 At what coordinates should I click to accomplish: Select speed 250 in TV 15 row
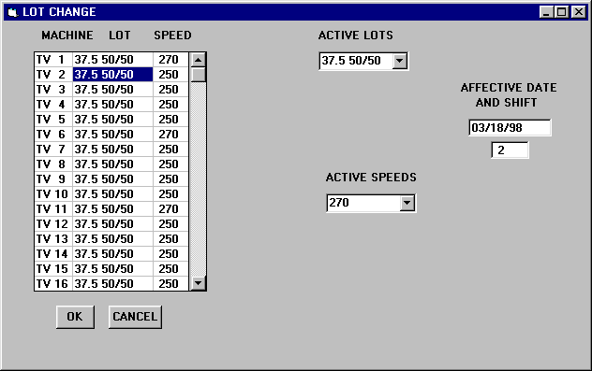point(170,269)
